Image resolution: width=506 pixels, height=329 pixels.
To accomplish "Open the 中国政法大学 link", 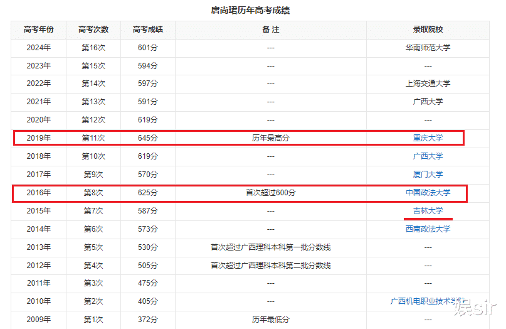I will point(428,193).
